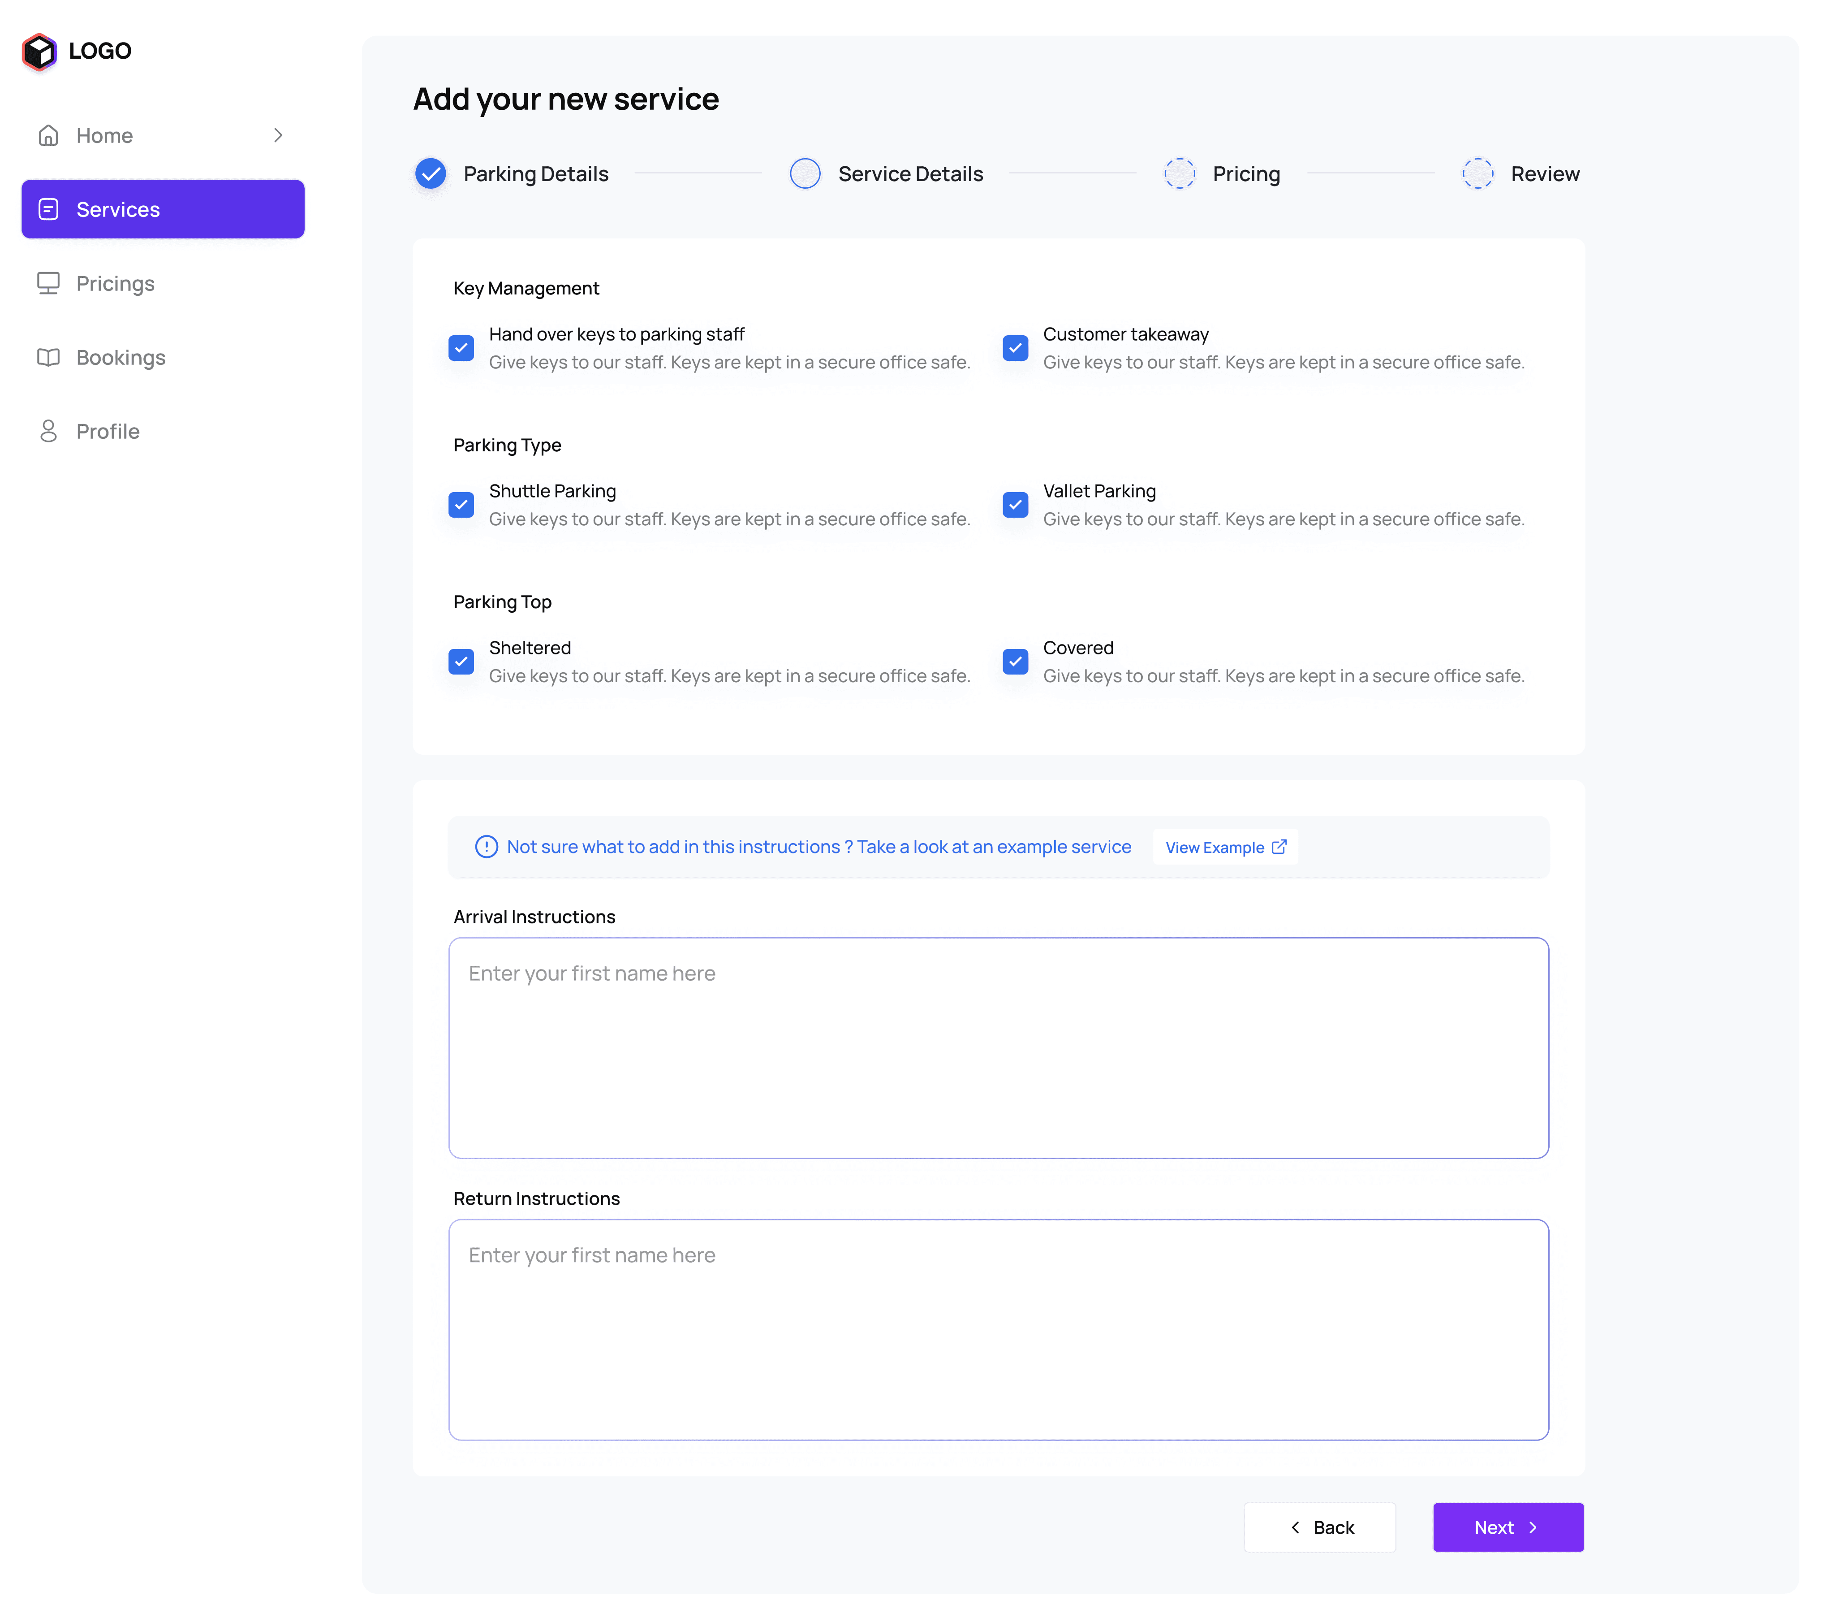This screenshot has width=1835, height=1618.
Task: Uncheck Hand over keys to parking staff
Action: 461,348
